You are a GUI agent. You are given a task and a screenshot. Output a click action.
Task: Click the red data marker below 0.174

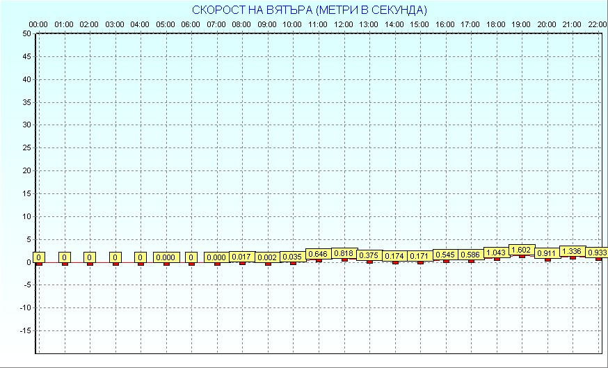395,262
